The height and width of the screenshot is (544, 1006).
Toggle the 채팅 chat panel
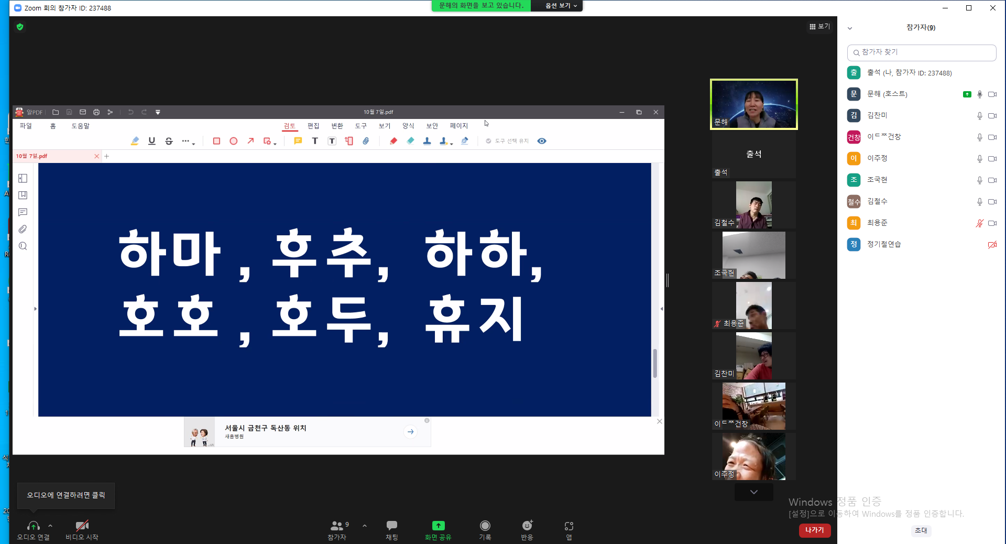tap(392, 530)
